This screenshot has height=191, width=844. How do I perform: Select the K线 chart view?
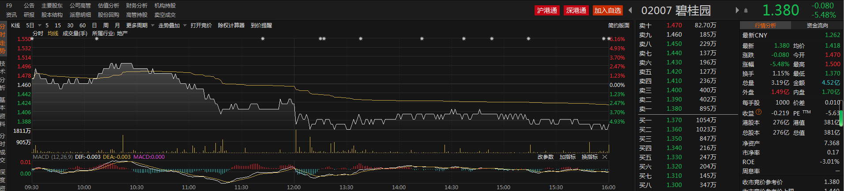click(x=15, y=26)
